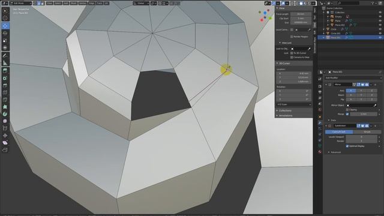The image size is (384, 216).
Task: Select the Poly Build tool
Action: (x=5, y=107)
